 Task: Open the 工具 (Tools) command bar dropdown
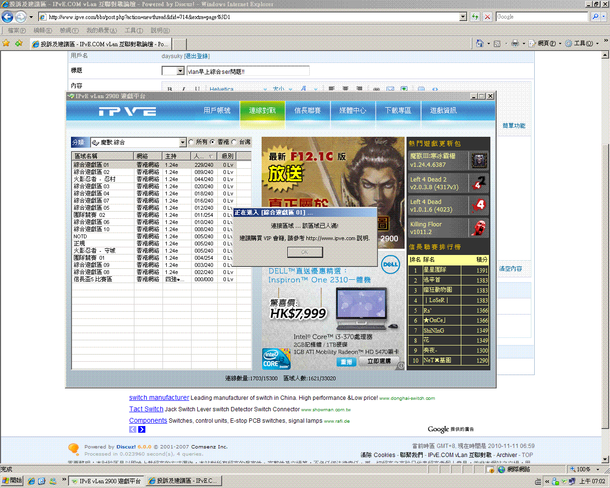coord(582,43)
